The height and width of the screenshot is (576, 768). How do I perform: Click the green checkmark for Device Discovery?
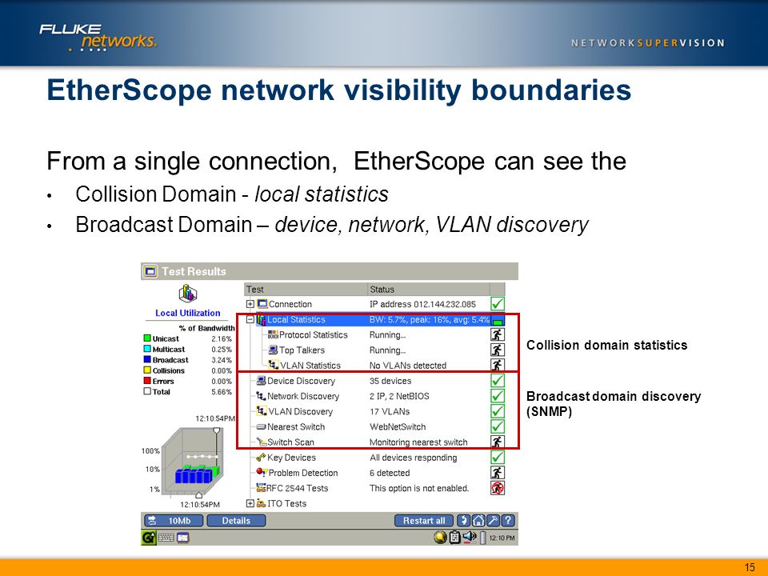pos(497,381)
